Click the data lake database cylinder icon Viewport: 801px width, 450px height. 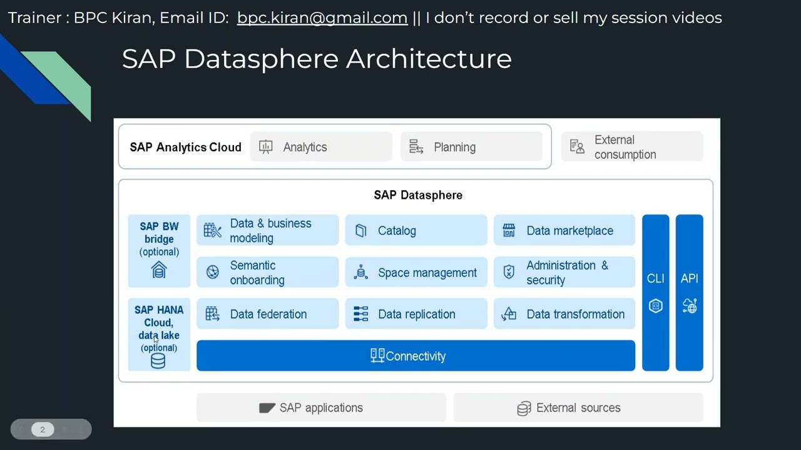coord(158,361)
